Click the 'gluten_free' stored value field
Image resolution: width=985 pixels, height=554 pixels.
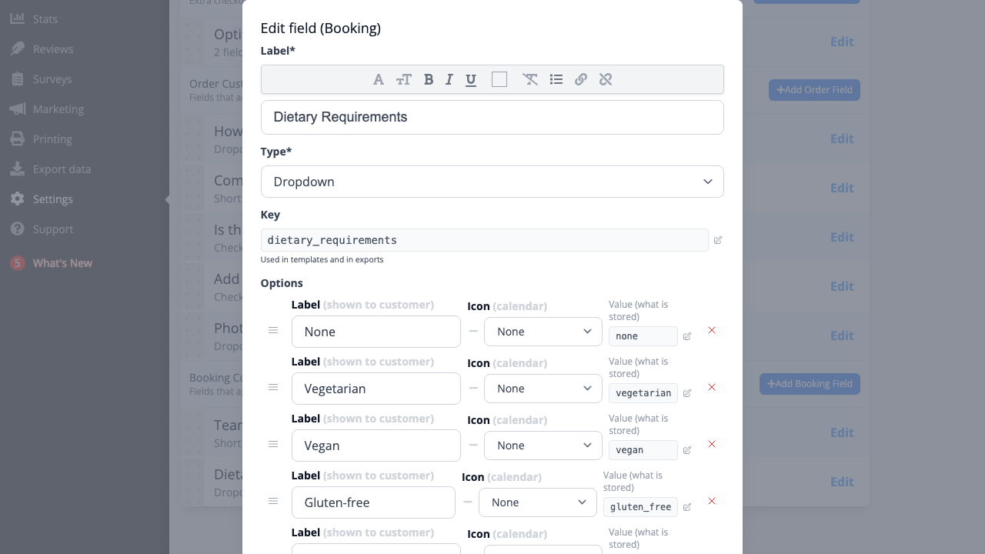pyautogui.click(x=641, y=507)
